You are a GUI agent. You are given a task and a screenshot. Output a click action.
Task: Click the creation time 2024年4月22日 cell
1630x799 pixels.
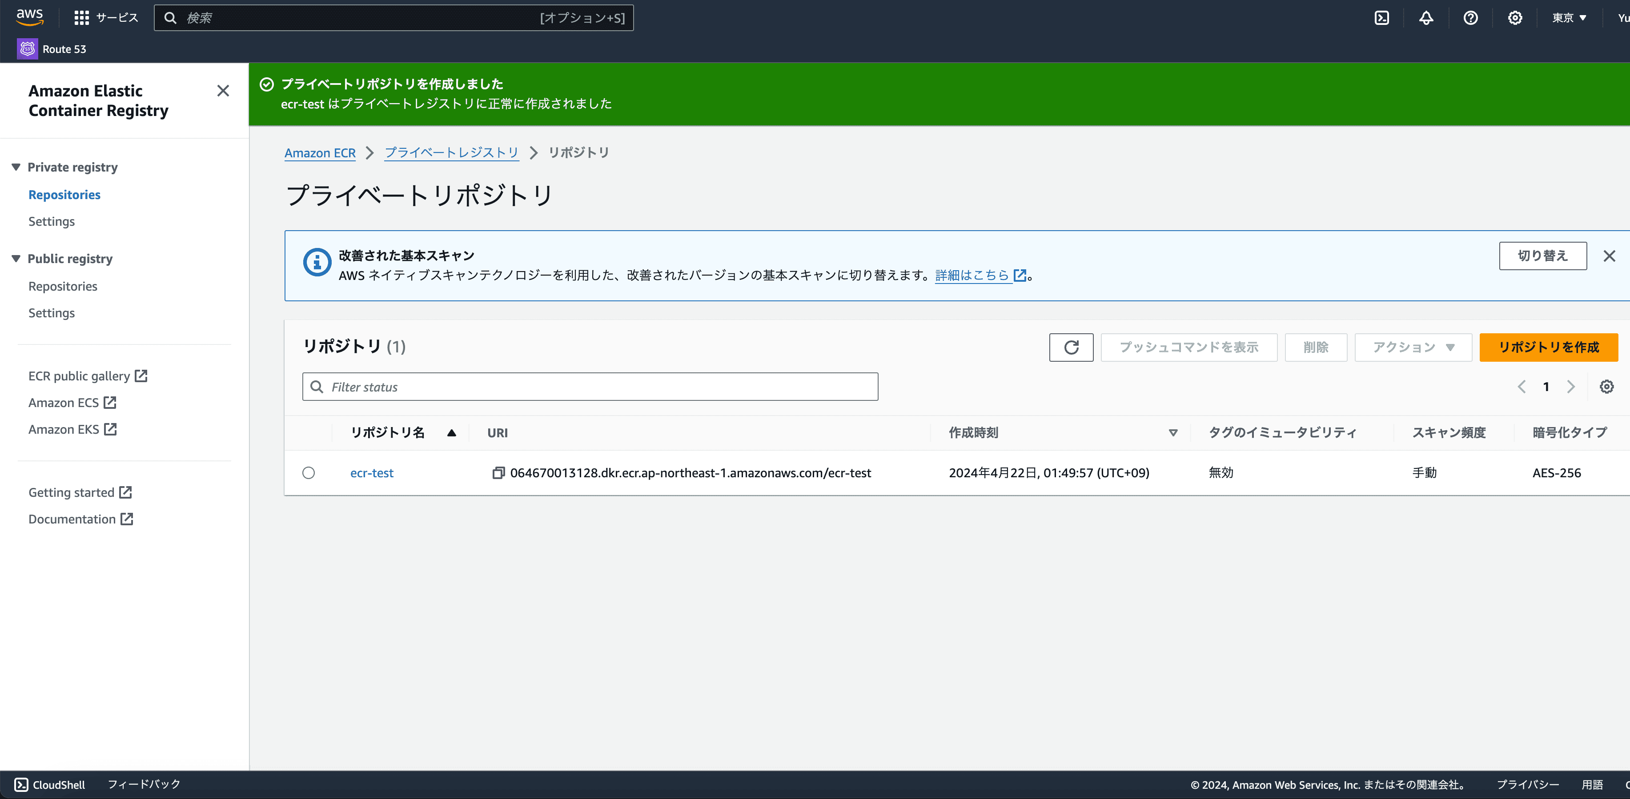[x=1049, y=472]
